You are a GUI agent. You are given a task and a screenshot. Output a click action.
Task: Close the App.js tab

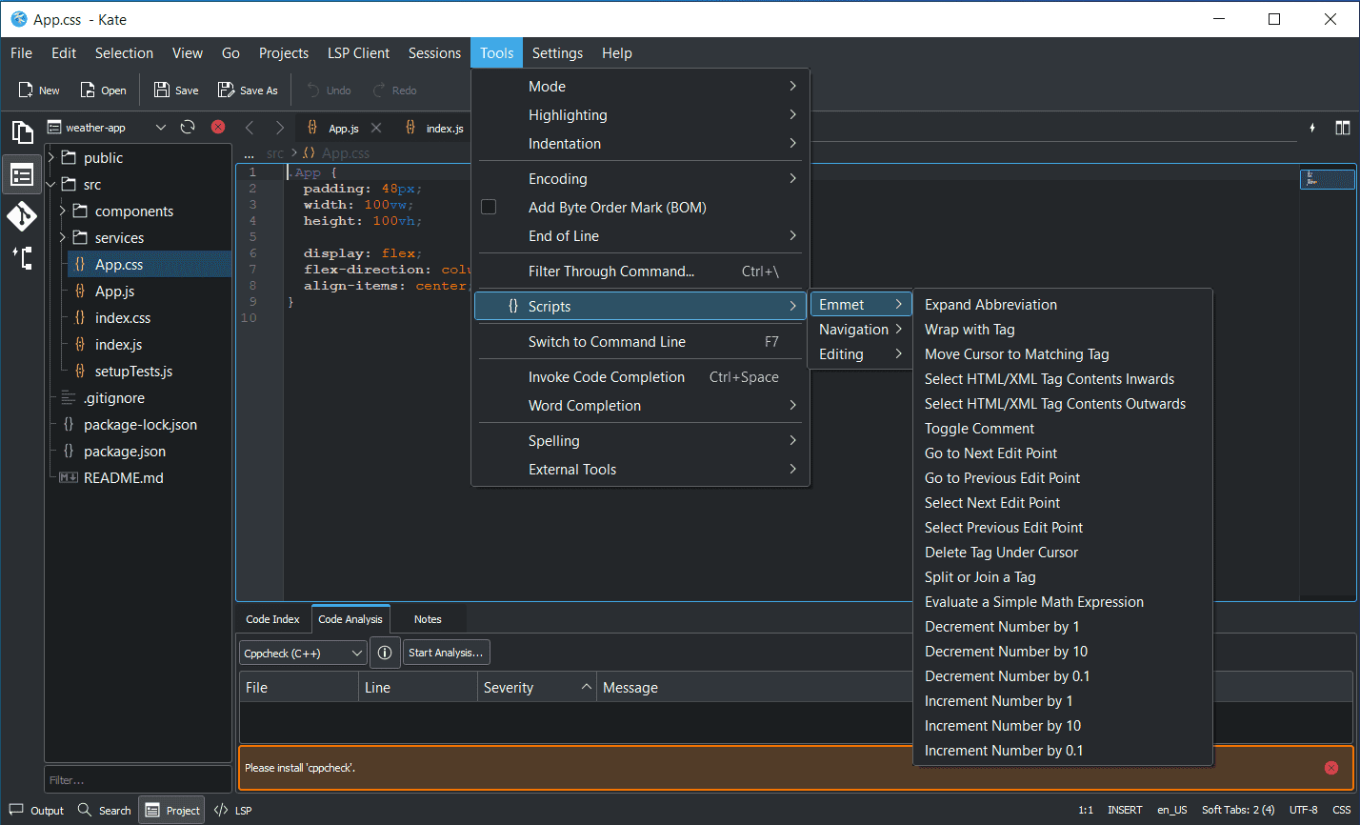pos(376,128)
